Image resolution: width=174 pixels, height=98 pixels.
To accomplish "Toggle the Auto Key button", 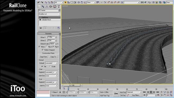I will 123,92.
